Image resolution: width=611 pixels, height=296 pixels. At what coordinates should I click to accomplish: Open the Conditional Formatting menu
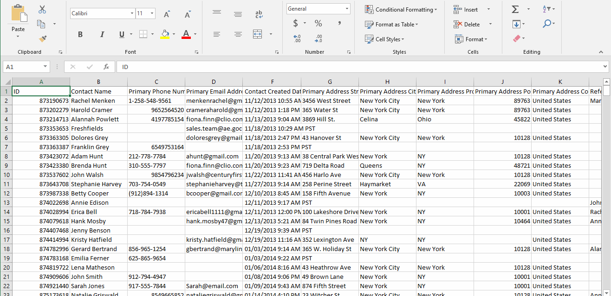(401, 9)
